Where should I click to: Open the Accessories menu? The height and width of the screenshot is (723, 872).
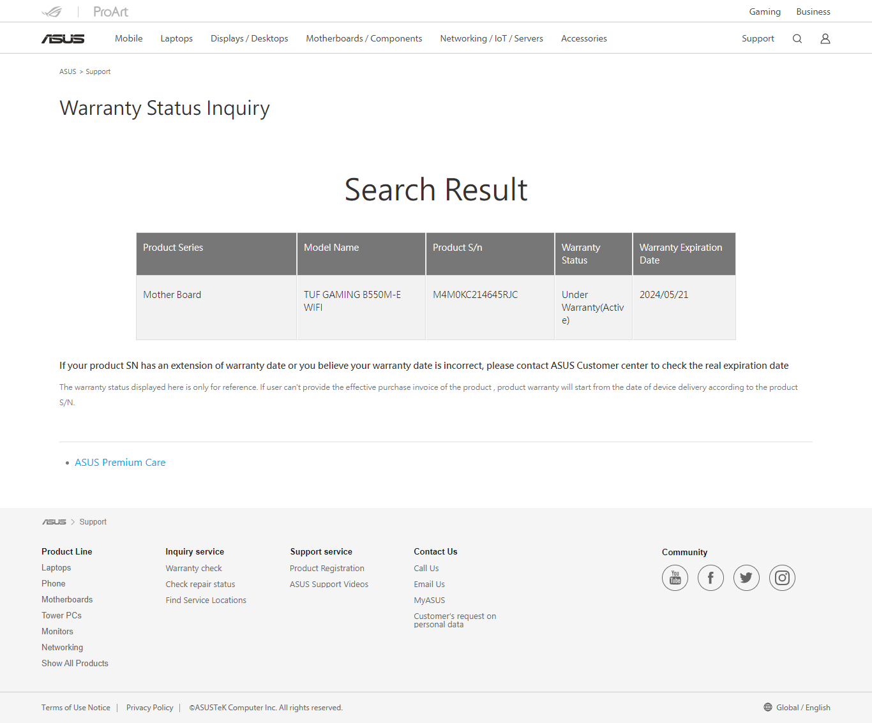pos(584,38)
